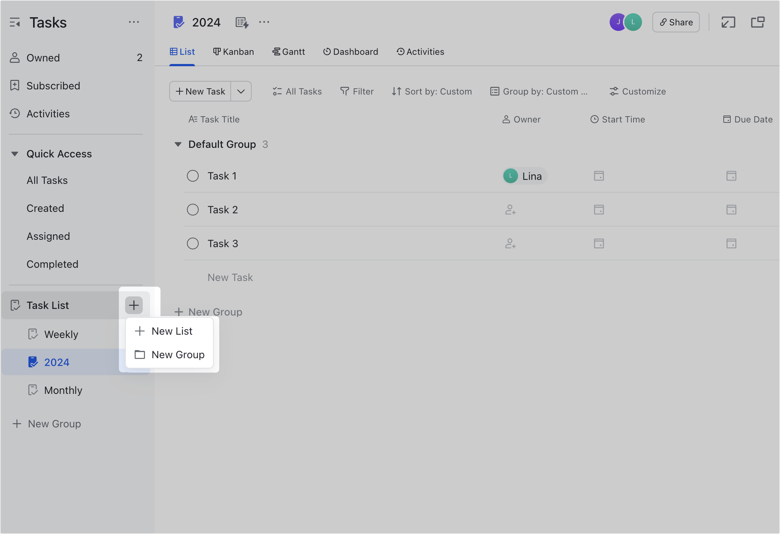Click the New Task button
780x534 pixels.
click(200, 91)
